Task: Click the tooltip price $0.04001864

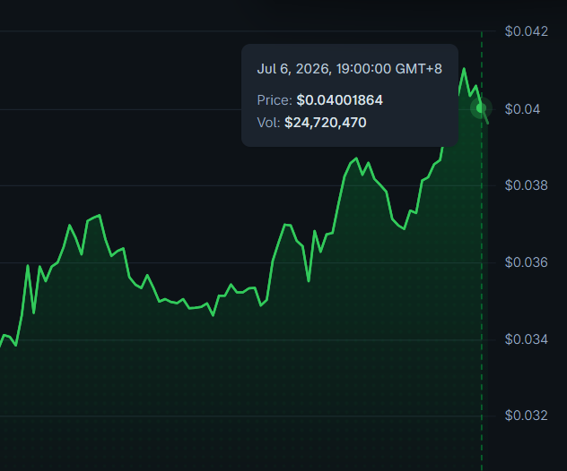Action: 339,100
